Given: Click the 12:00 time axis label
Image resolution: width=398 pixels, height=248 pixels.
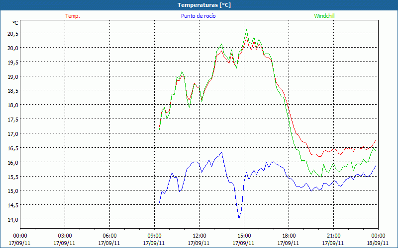Looking at the screenshot, I should click(199, 236).
